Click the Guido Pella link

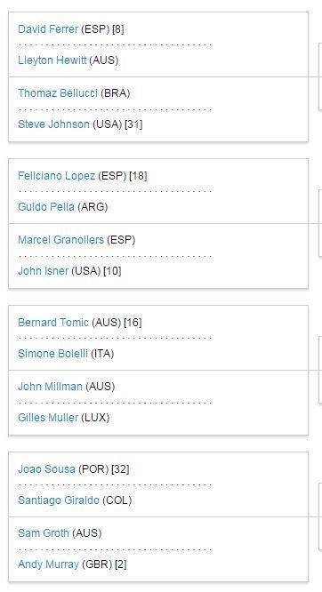(46, 206)
